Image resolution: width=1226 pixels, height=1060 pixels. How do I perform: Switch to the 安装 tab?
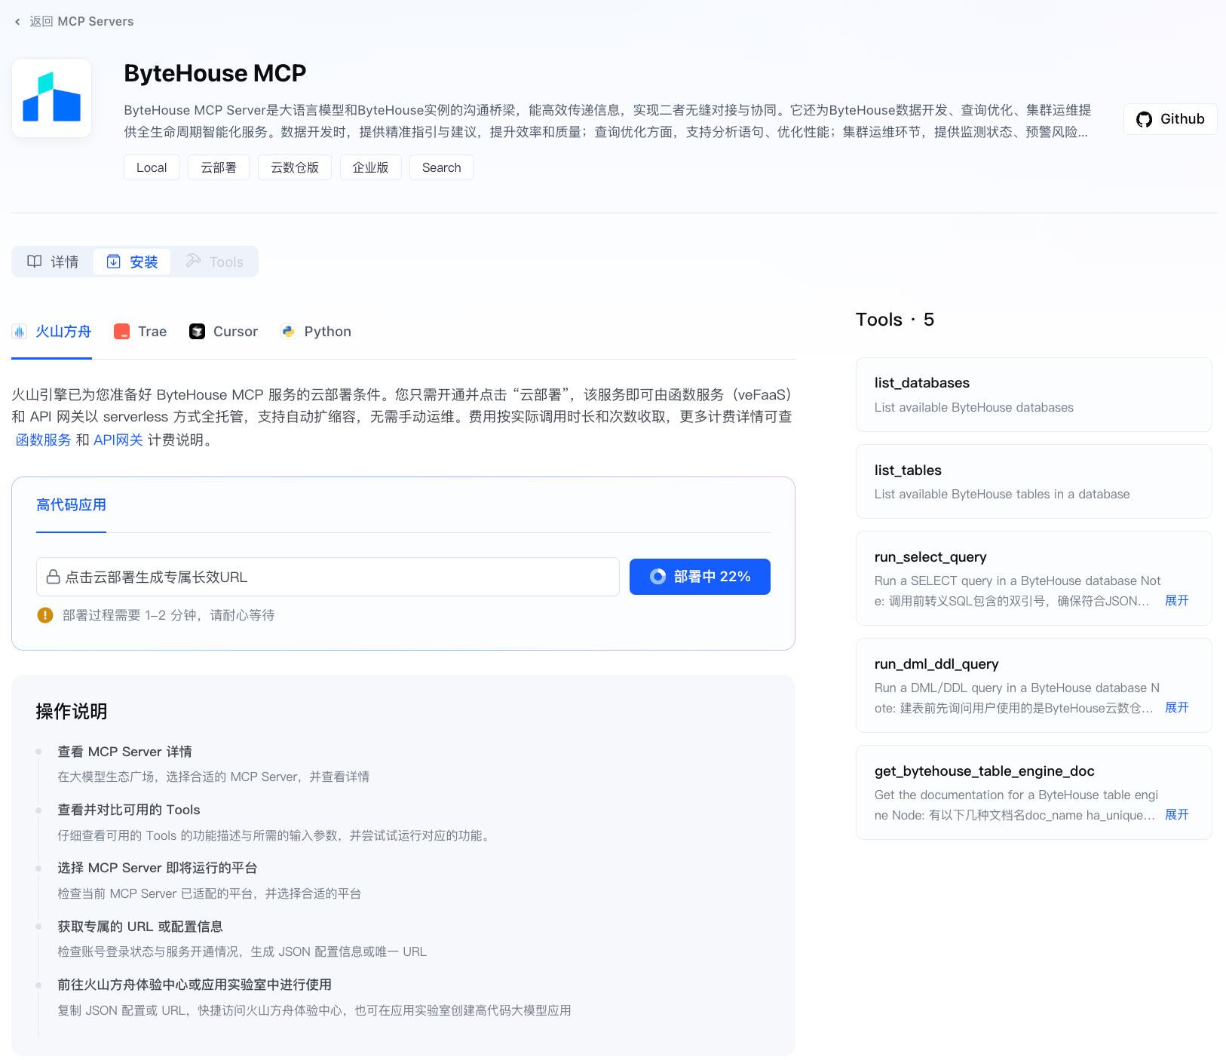pyautogui.click(x=132, y=262)
